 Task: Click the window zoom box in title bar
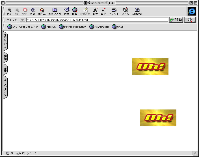click(191, 3)
